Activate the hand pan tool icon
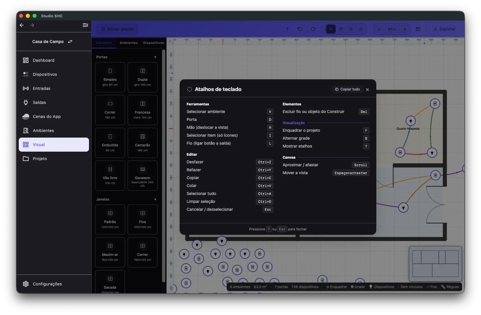Image resolution: width=481 pixels, height=315 pixels. coord(341,29)
